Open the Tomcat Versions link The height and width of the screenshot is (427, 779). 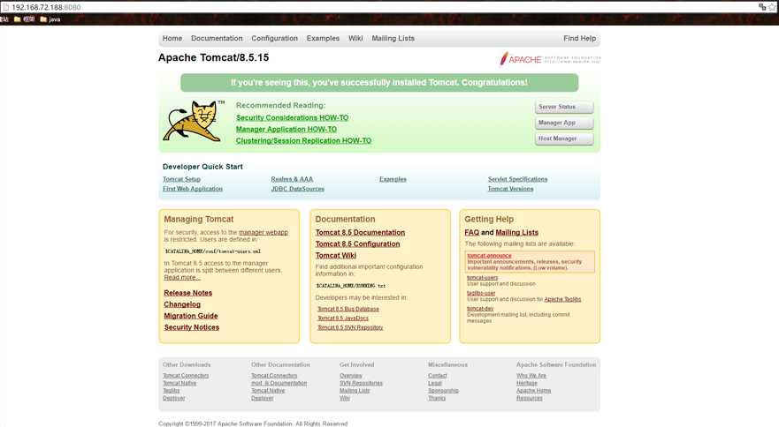(510, 189)
